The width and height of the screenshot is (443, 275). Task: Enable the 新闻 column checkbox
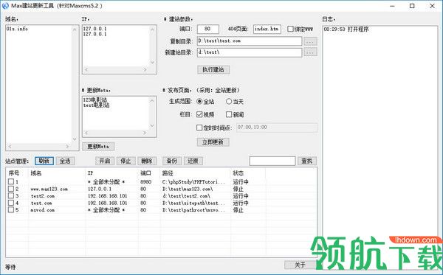click(x=229, y=114)
